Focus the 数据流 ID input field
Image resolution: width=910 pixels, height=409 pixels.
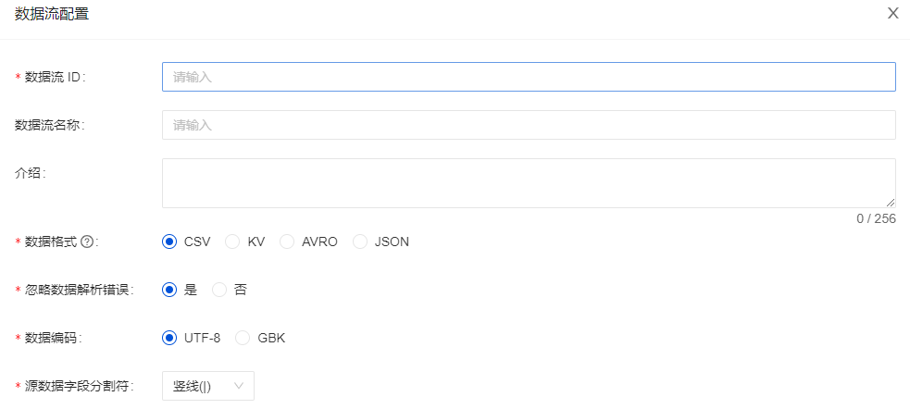click(528, 77)
